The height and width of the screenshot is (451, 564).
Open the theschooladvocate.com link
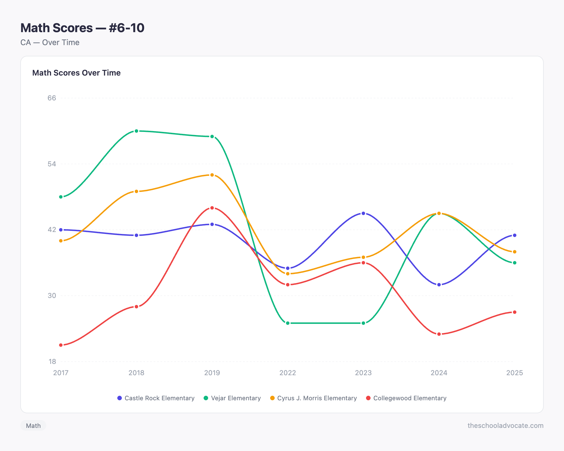(505, 426)
